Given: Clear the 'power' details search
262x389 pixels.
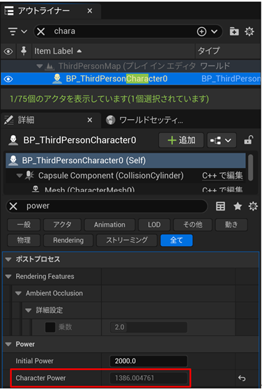Looking at the screenshot, I should tap(13, 206).
